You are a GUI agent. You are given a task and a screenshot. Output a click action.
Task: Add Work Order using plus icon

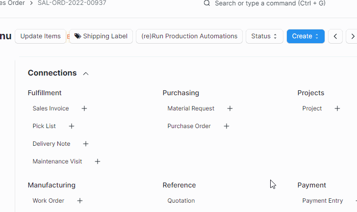[x=80, y=201]
